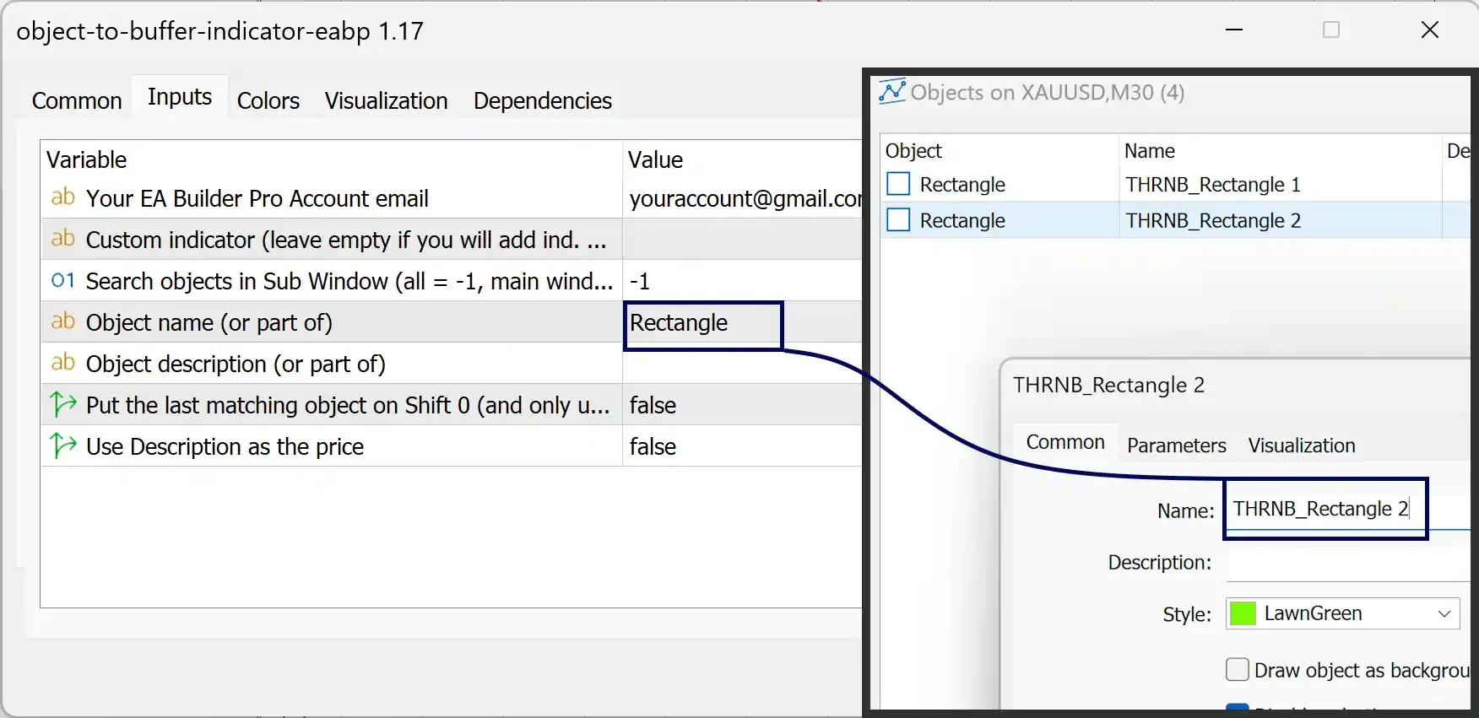Click the Objects on XAUUSD chart icon
The image size is (1479, 718).
pyautogui.click(x=891, y=91)
